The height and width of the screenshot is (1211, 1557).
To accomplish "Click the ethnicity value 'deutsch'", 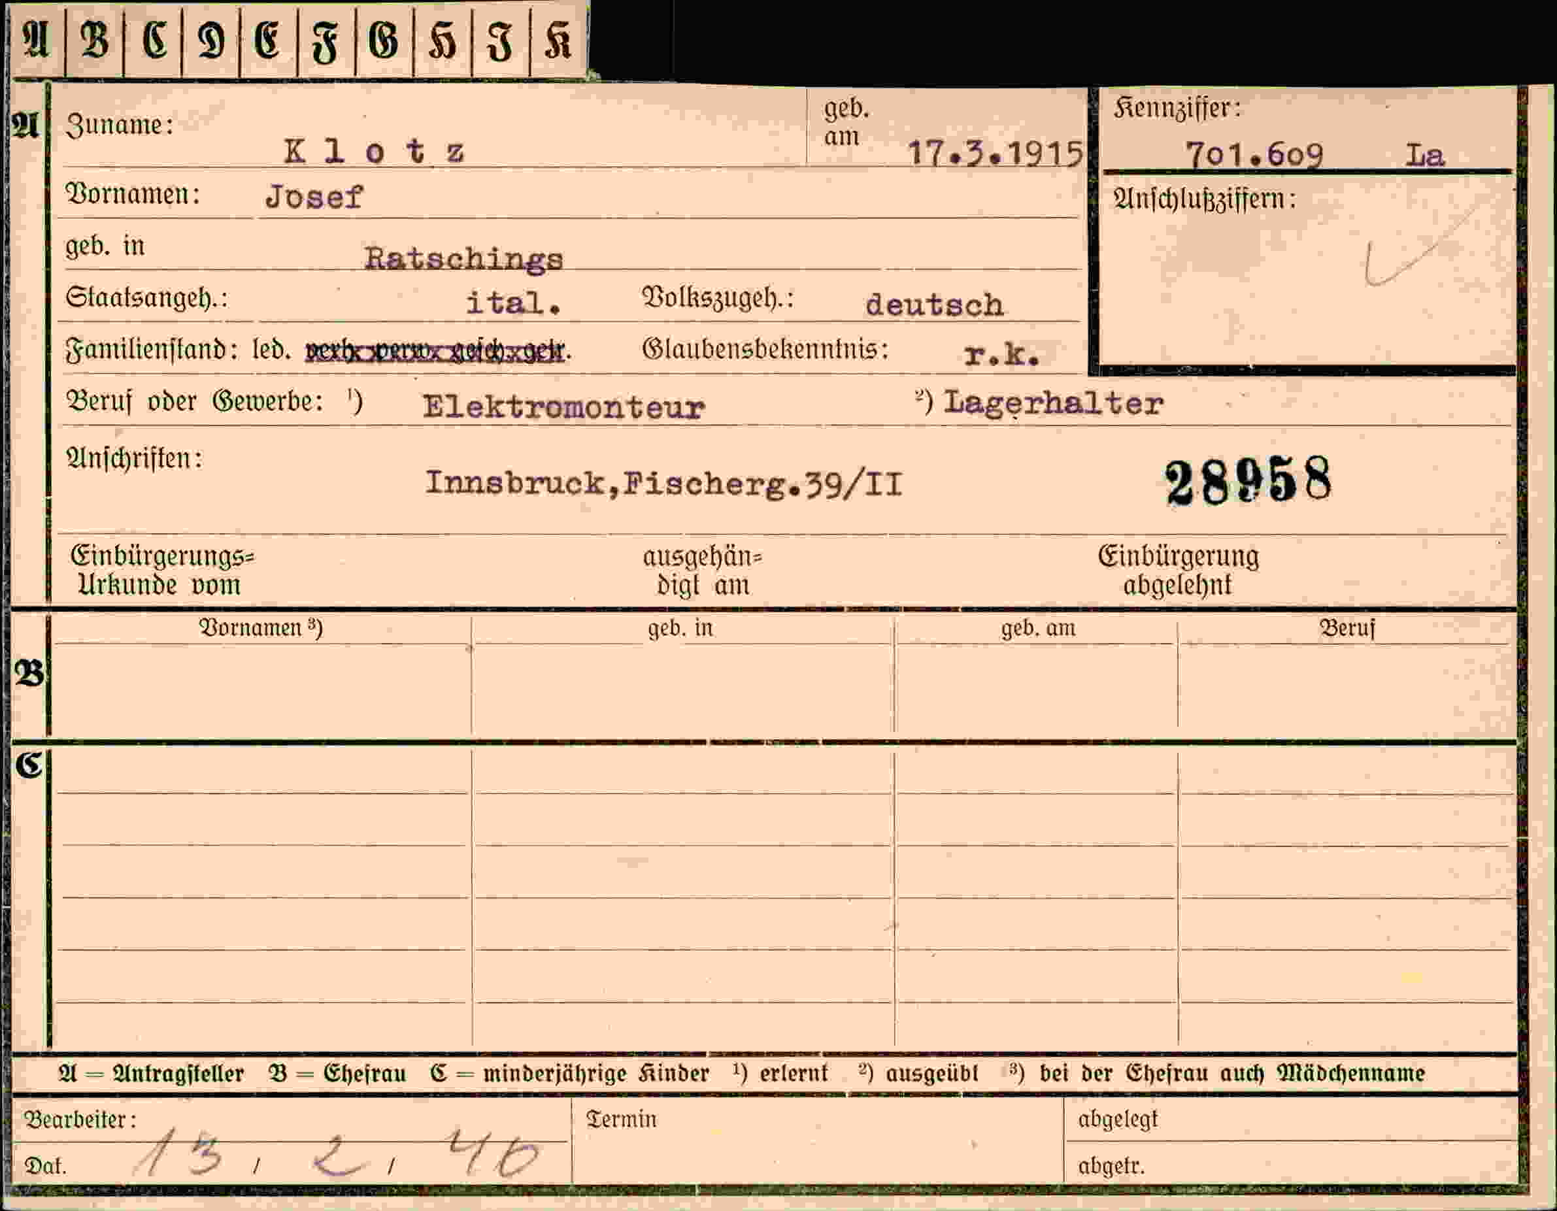I will tap(935, 305).
